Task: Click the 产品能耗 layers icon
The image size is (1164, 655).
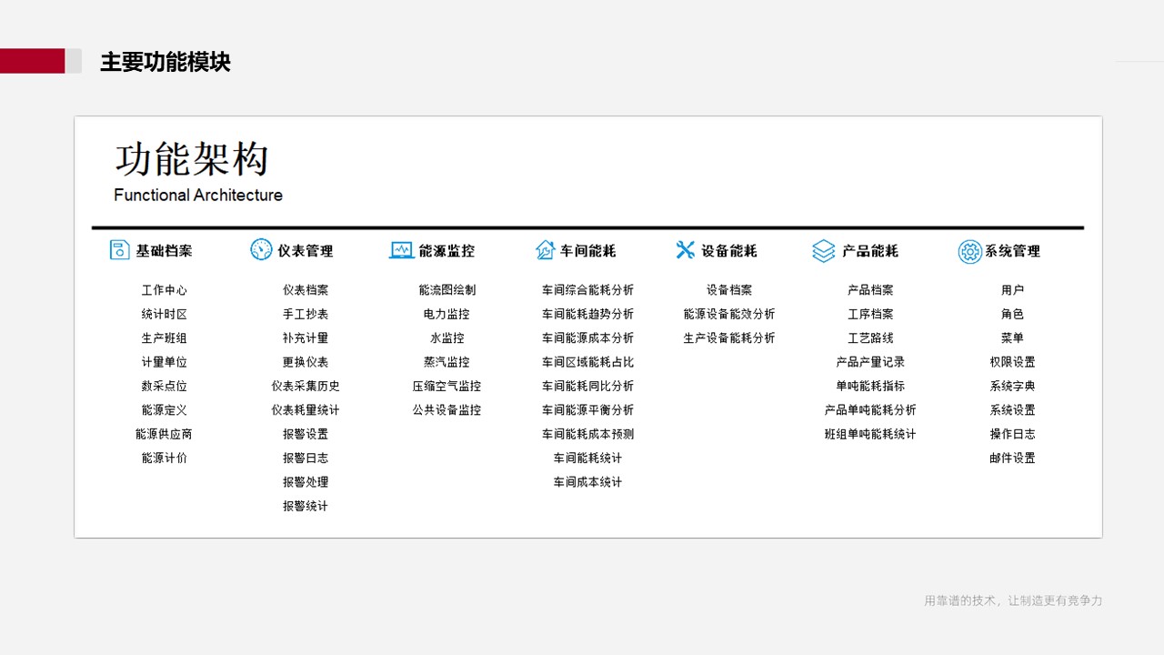Action: tap(824, 251)
